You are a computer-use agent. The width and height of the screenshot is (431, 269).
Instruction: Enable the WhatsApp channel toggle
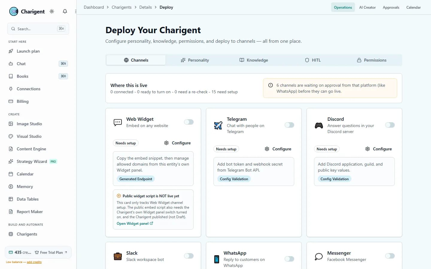pos(289,259)
